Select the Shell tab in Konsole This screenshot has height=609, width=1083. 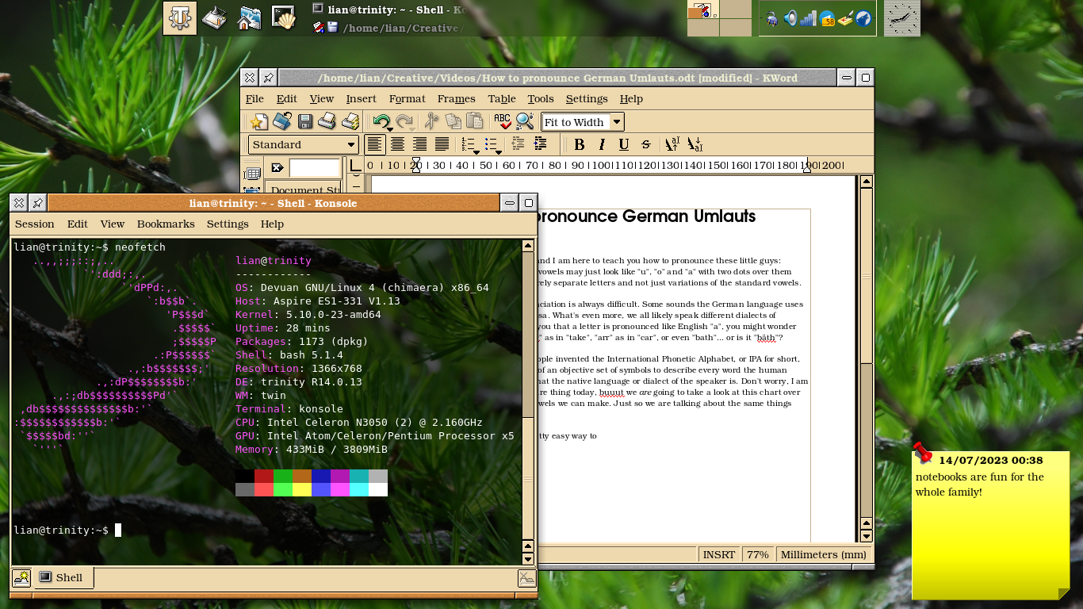coord(63,577)
